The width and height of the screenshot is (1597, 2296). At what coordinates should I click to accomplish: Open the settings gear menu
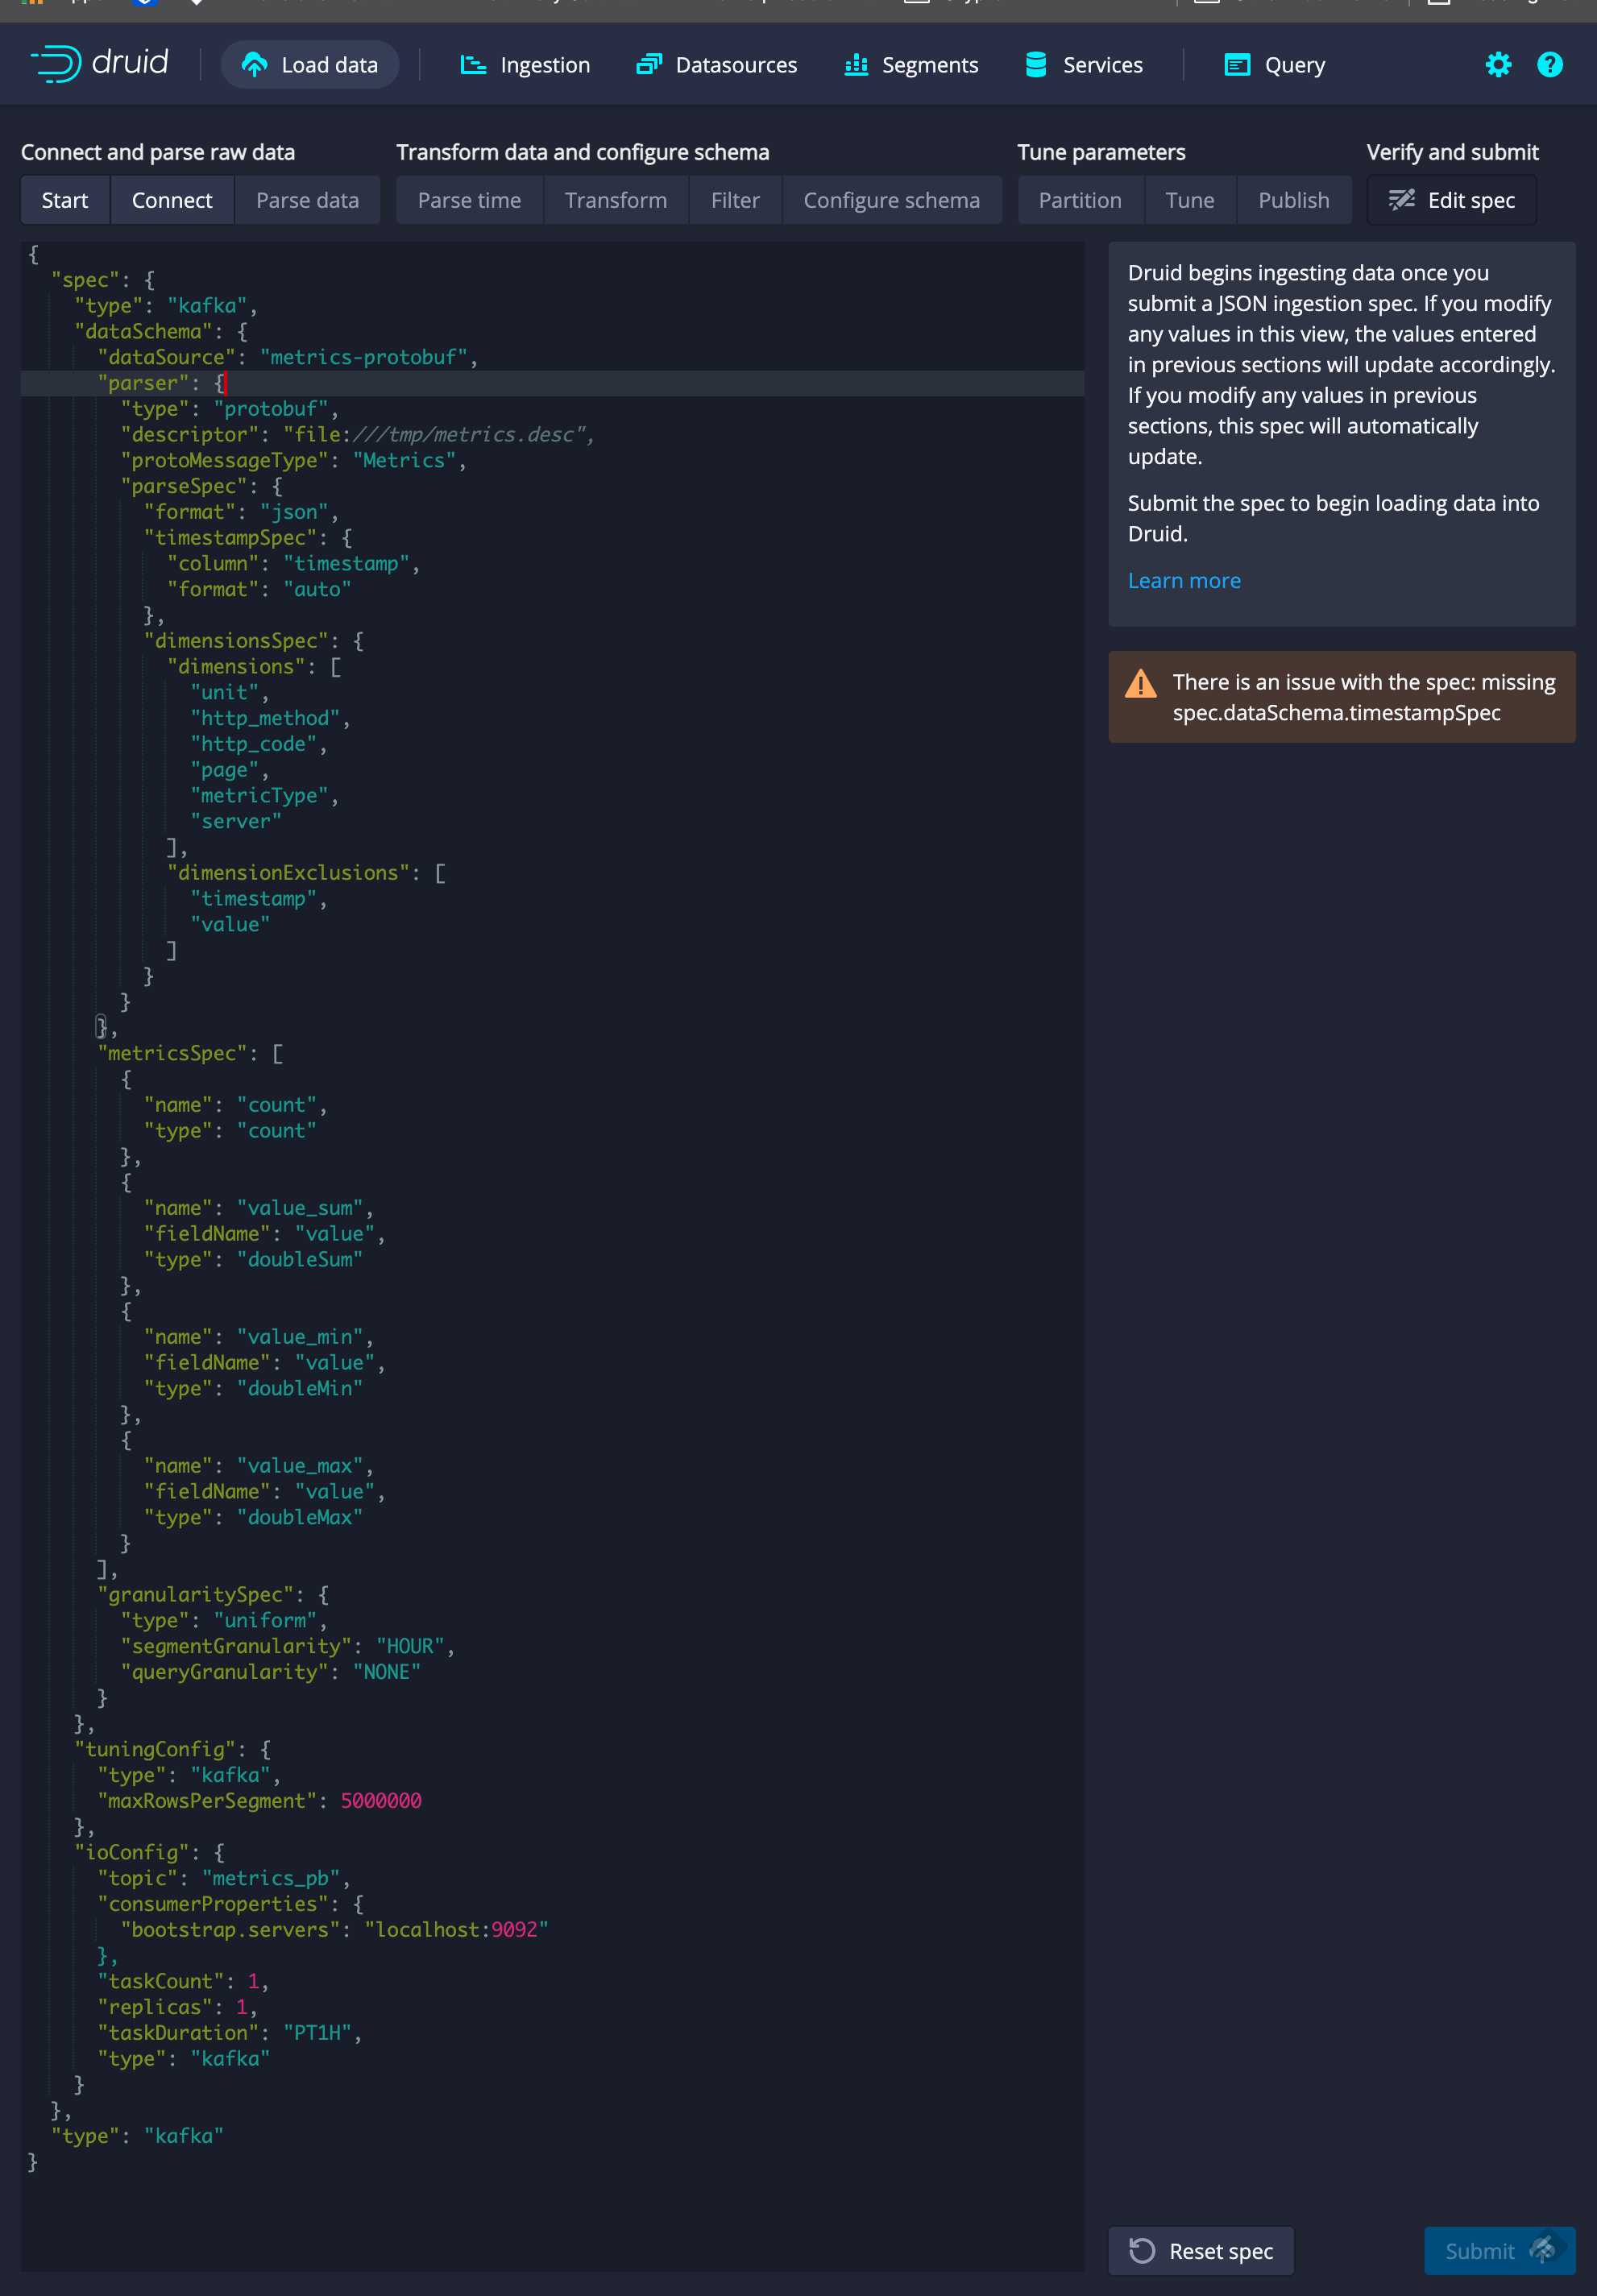(x=1497, y=65)
